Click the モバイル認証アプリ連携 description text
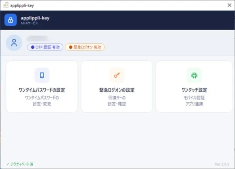The image size is (235, 169). click(x=194, y=101)
